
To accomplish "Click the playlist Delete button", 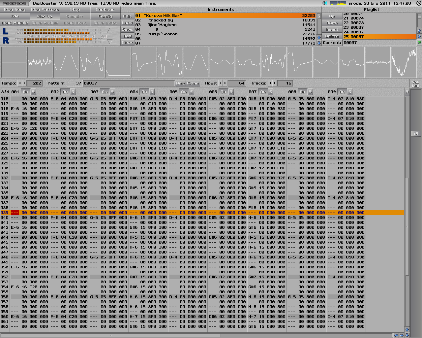I will coord(332,36).
